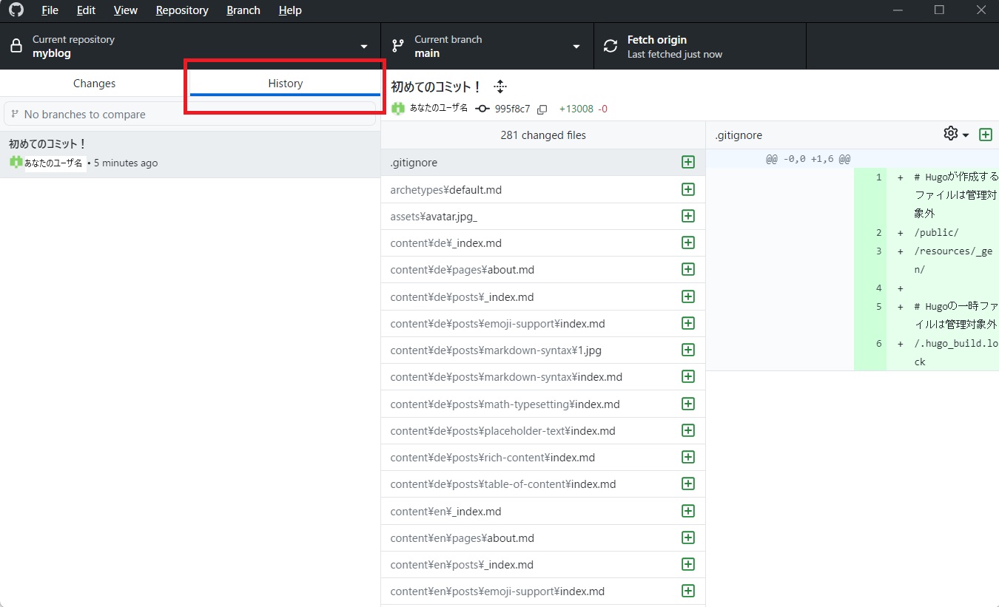The image size is (999, 607).
Task: Open the Edit menu
Action: (86, 10)
